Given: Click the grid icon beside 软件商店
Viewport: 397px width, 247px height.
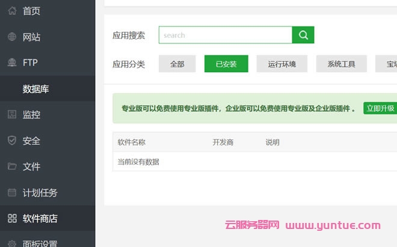Looking at the screenshot, I should [x=12, y=219].
